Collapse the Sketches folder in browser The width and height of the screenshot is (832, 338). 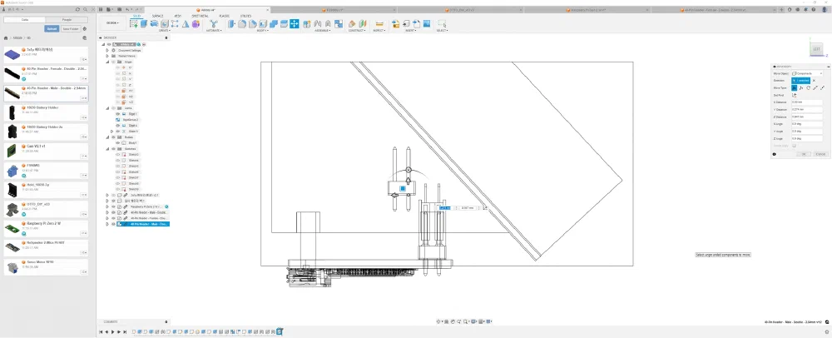pos(107,149)
